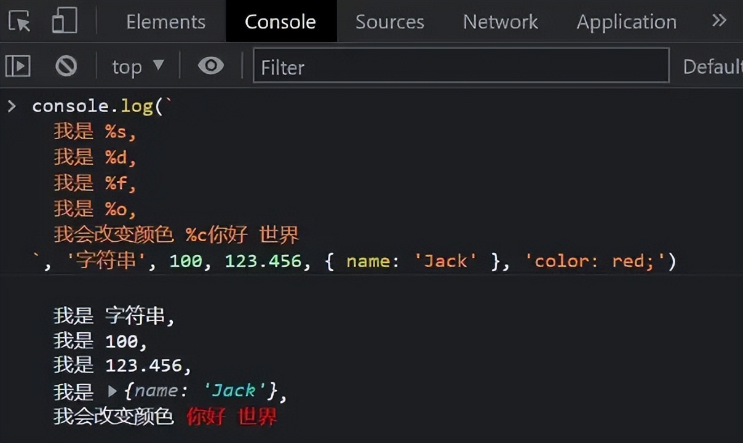Click the 我是 %s, code line
This screenshot has width=743, height=443.
point(94,131)
